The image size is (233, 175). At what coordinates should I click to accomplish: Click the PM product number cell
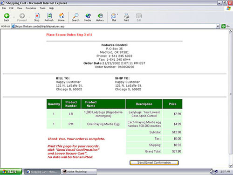click(x=71, y=124)
